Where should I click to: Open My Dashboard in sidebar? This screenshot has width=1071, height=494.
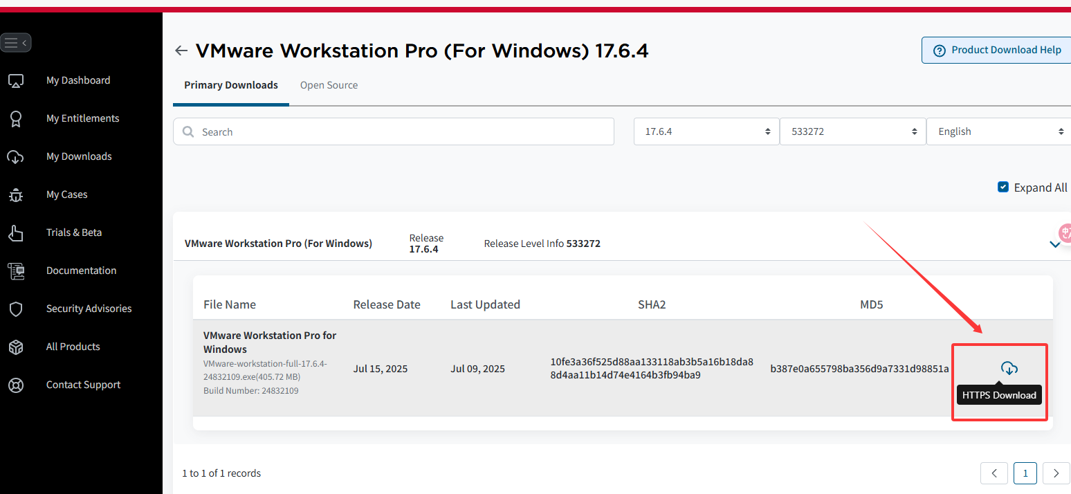pos(78,80)
